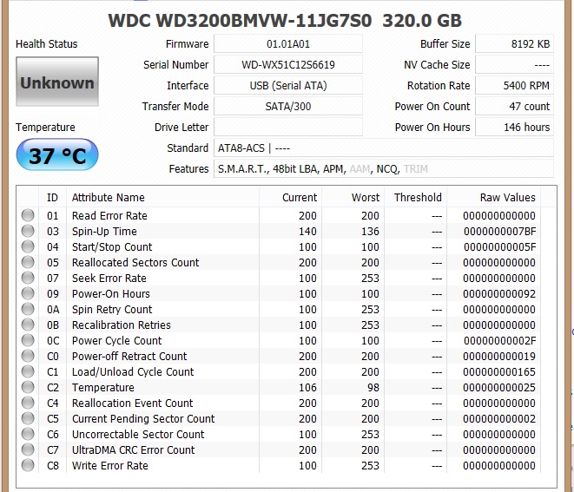Click the 37 °C temperature indicator

tap(57, 155)
